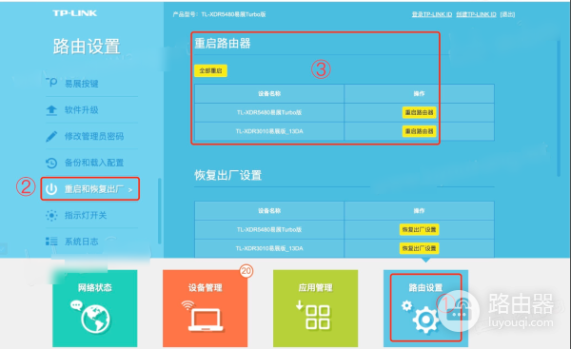Viewport: 571px width, 349px height.
Task: Switch to the 网络状态 tab
Action: 94,308
